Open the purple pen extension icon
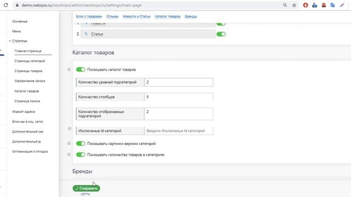The image size is (351, 197). point(342,5)
